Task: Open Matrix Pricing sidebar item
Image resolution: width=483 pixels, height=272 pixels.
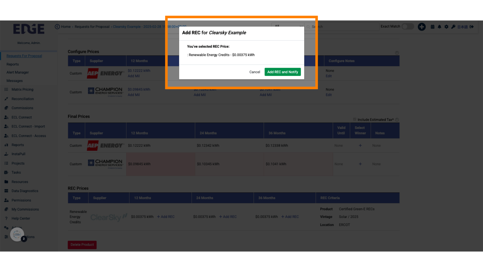Action: (22, 89)
